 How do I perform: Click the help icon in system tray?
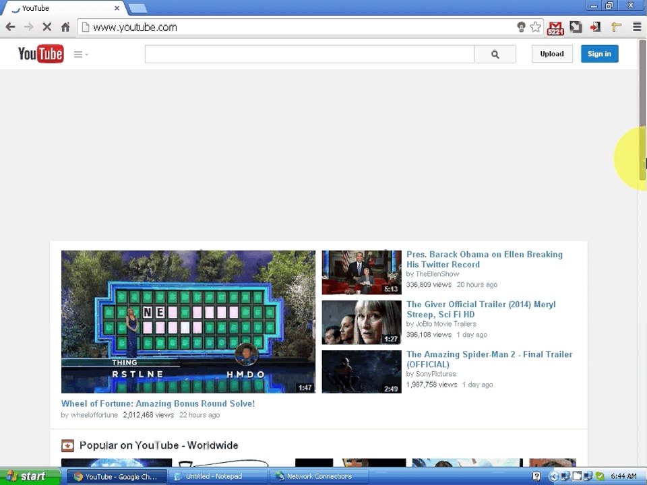click(536, 476)
